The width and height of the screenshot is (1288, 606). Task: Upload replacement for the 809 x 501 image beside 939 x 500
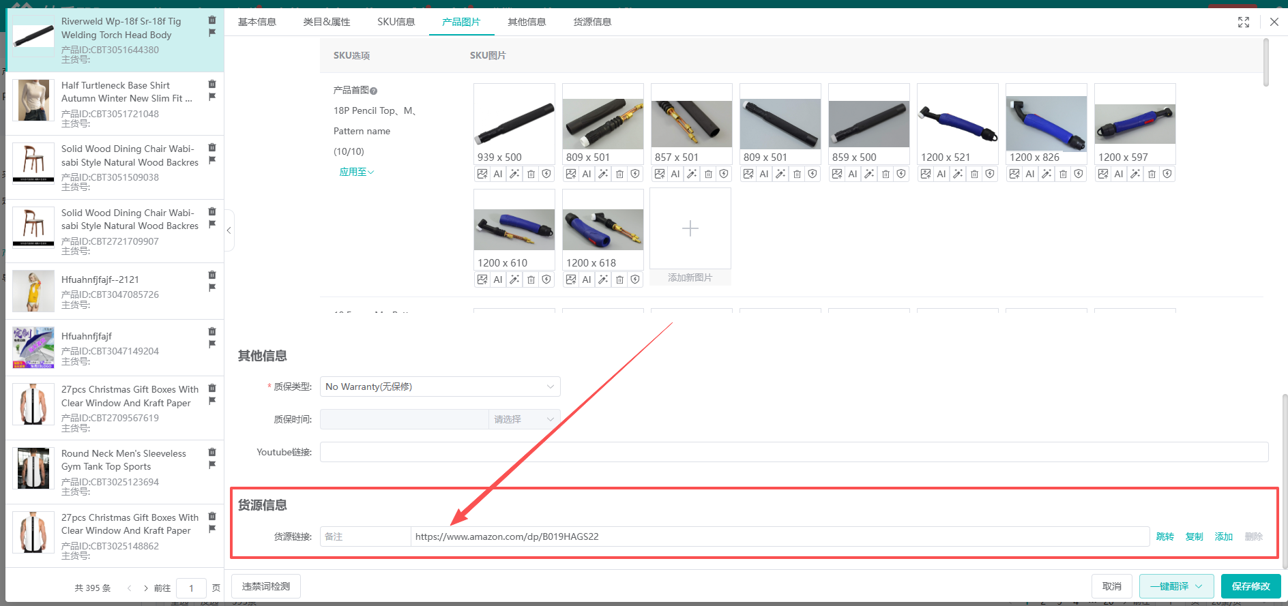[571, 174]
